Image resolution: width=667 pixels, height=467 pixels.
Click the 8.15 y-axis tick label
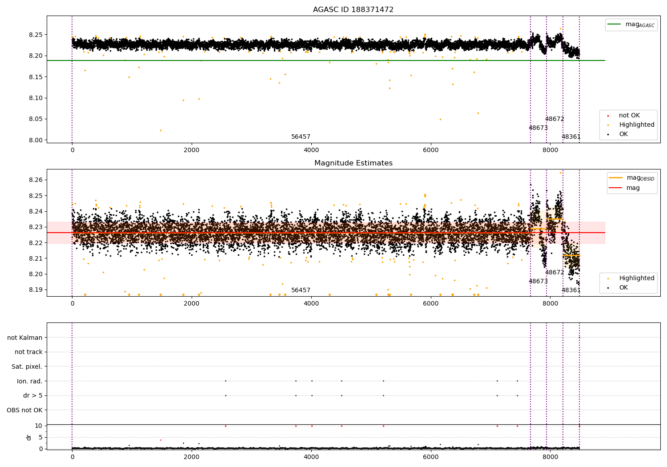coord(36,77)
